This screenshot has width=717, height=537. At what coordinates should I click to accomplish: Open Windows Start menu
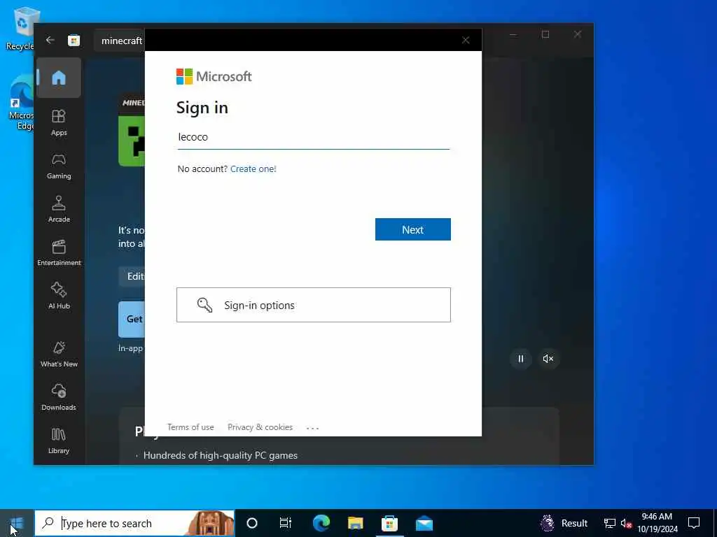click(x=17, y=523)
